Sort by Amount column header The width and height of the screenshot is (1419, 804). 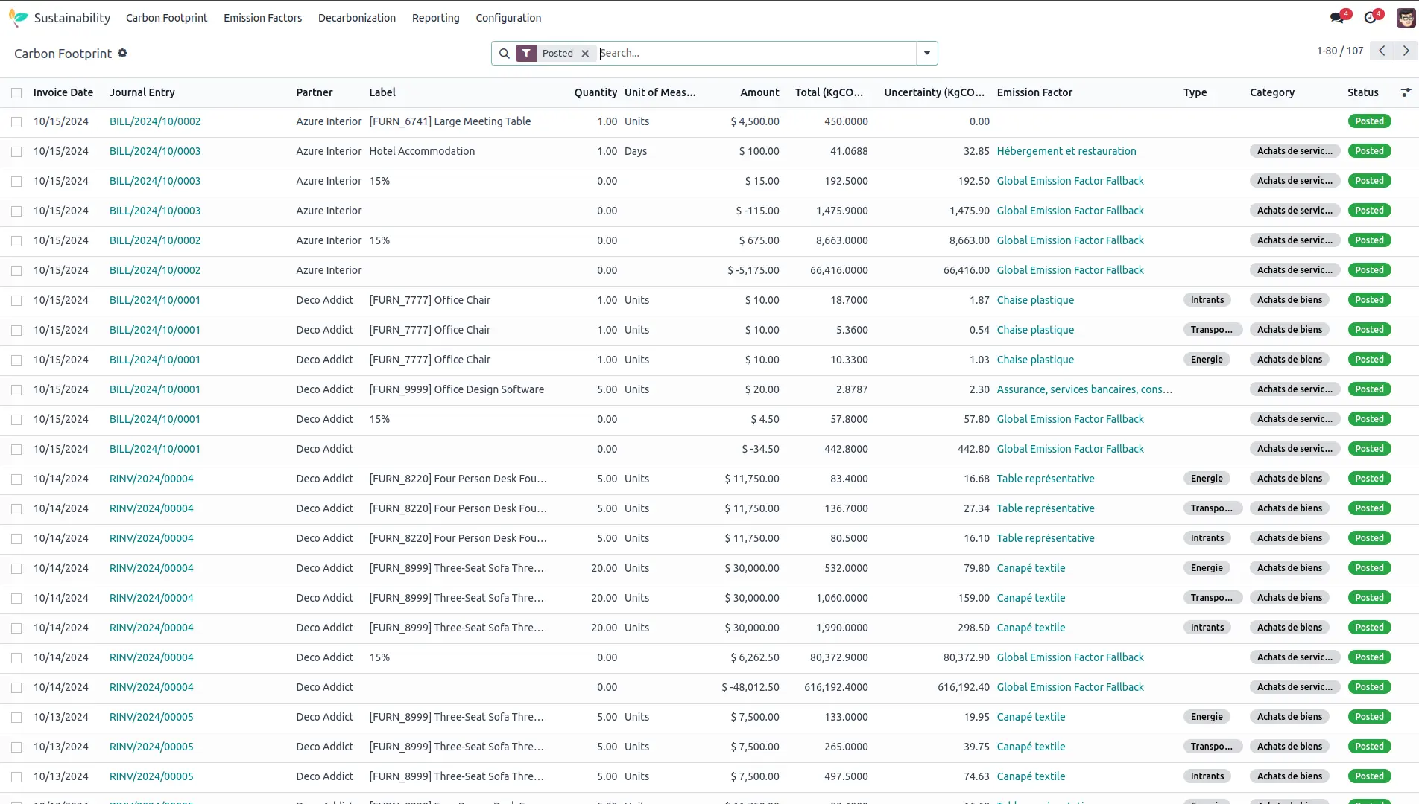coord(759,92)
